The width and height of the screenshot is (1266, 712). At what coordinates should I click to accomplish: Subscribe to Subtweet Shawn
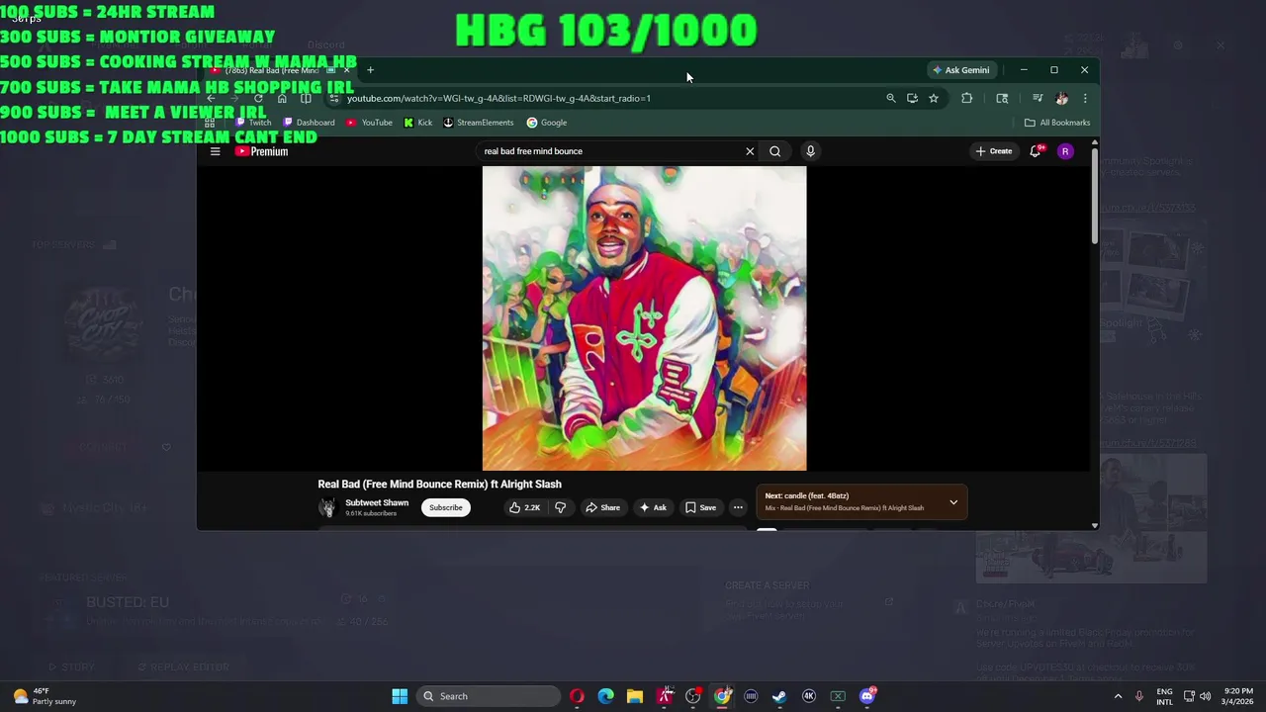click(x=445, y=507)
